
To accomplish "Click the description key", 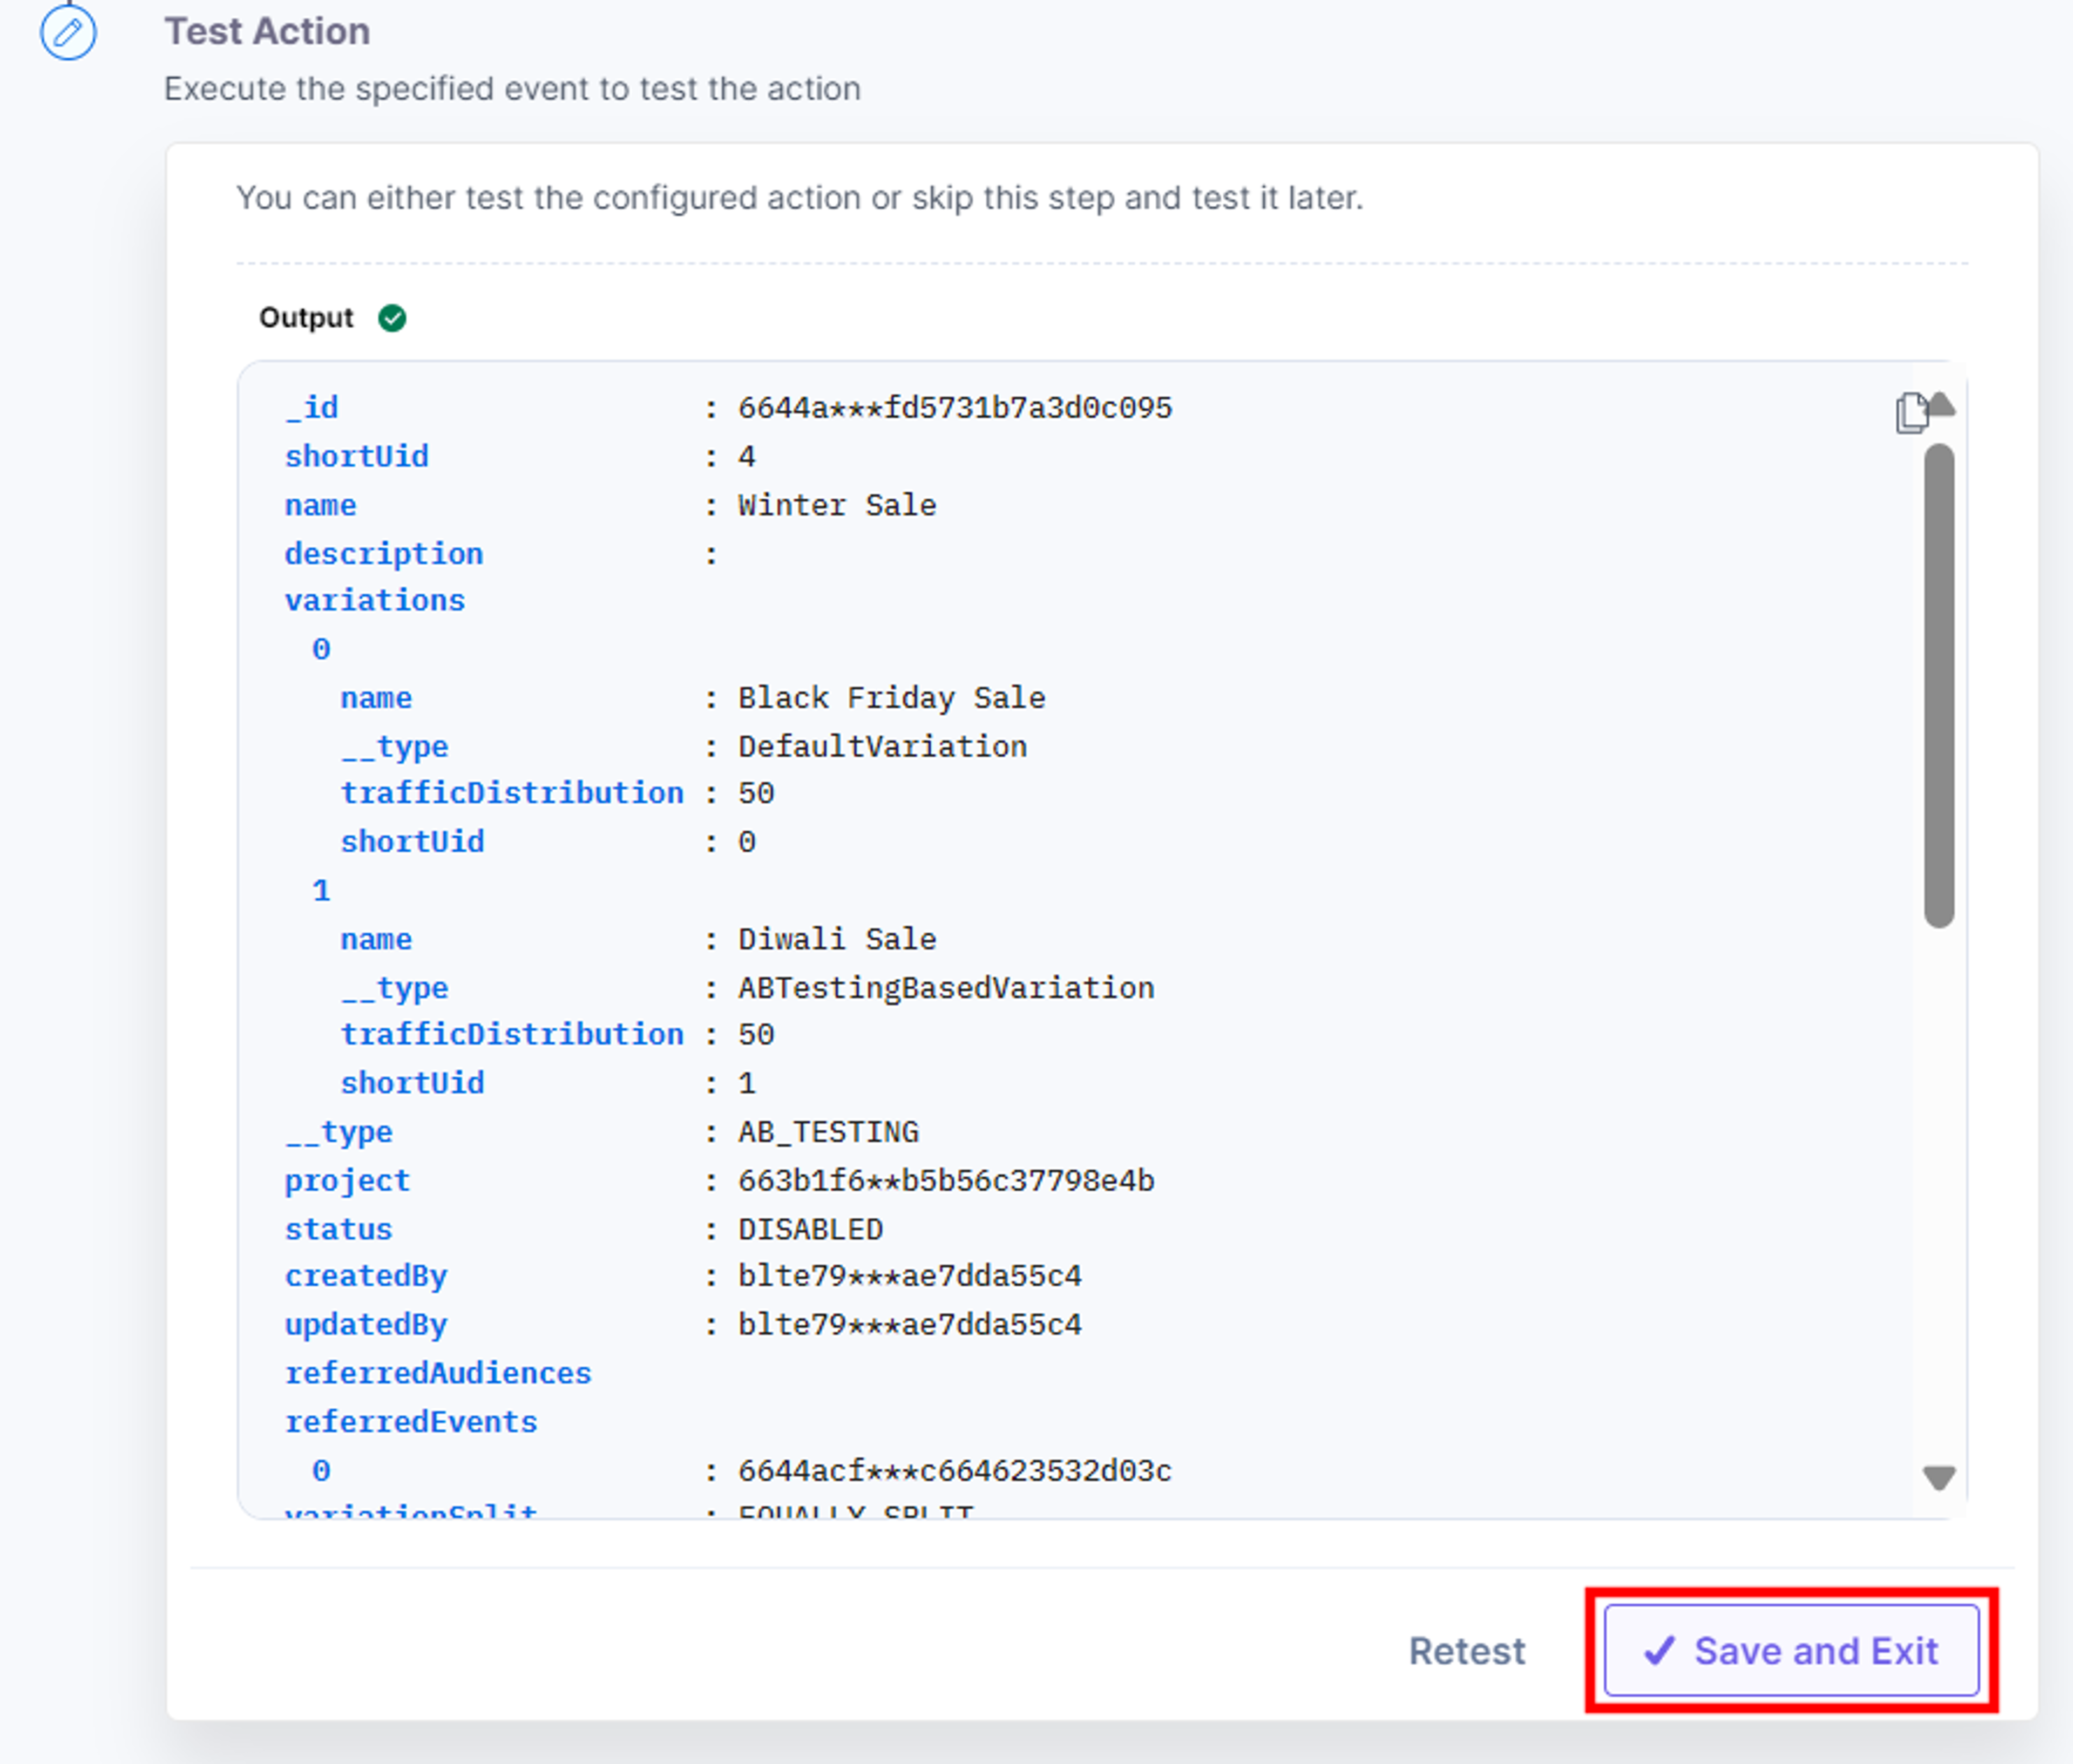I will (384, 553).
